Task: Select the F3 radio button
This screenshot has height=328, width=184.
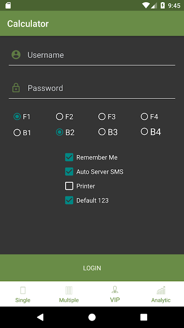Action: 102,116
